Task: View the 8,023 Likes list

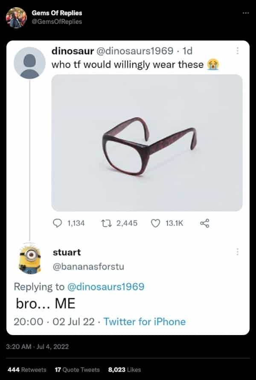Action: click(125, 369)
